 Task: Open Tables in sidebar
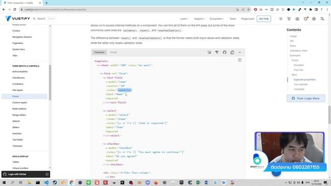[16, 162]
